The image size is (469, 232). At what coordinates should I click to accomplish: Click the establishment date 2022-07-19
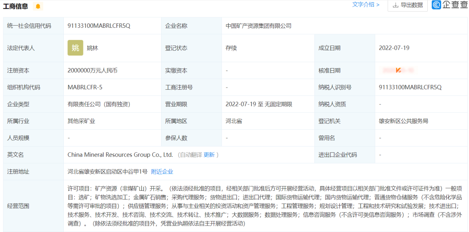[394, 48]
